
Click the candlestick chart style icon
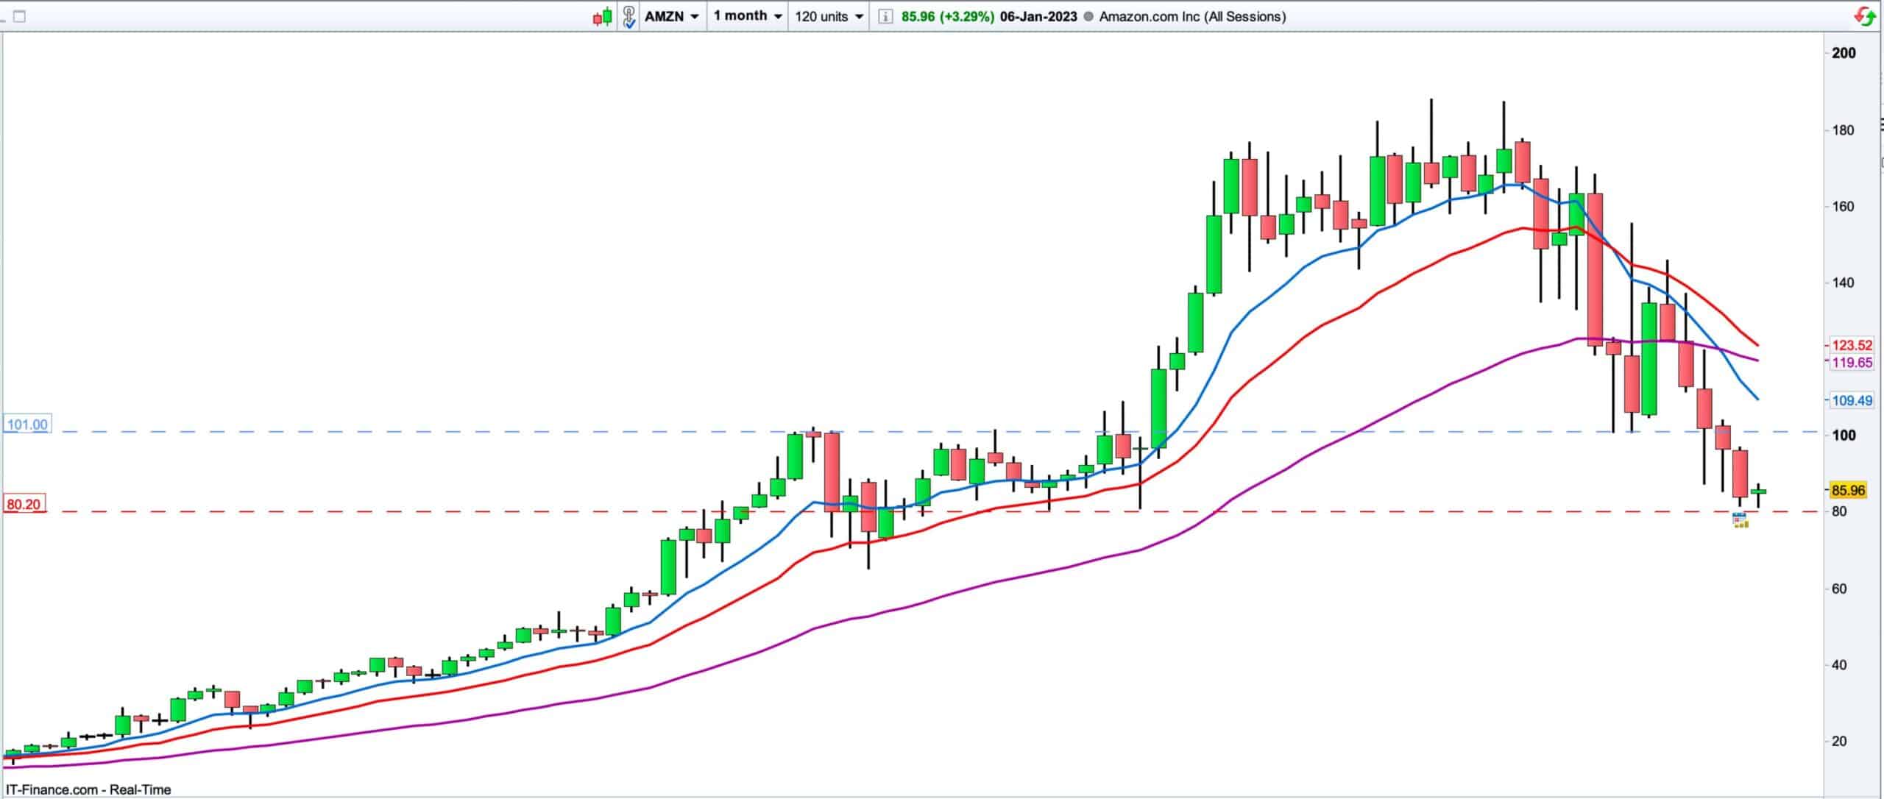(x=603, y=16)
